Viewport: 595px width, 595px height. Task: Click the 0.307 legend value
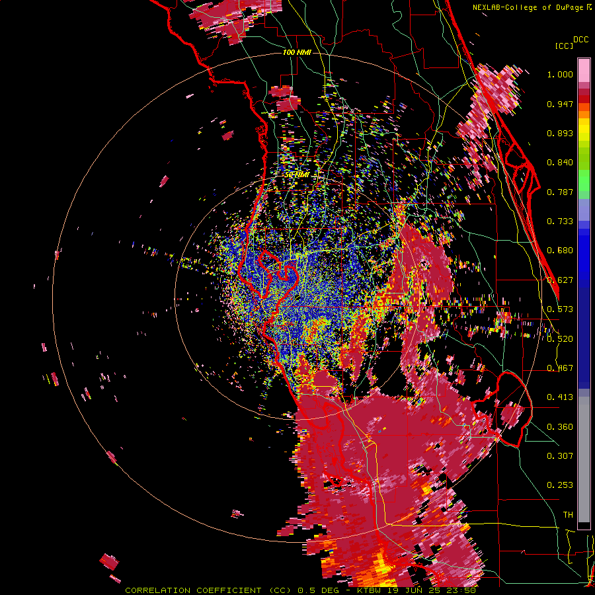[560, 456]
